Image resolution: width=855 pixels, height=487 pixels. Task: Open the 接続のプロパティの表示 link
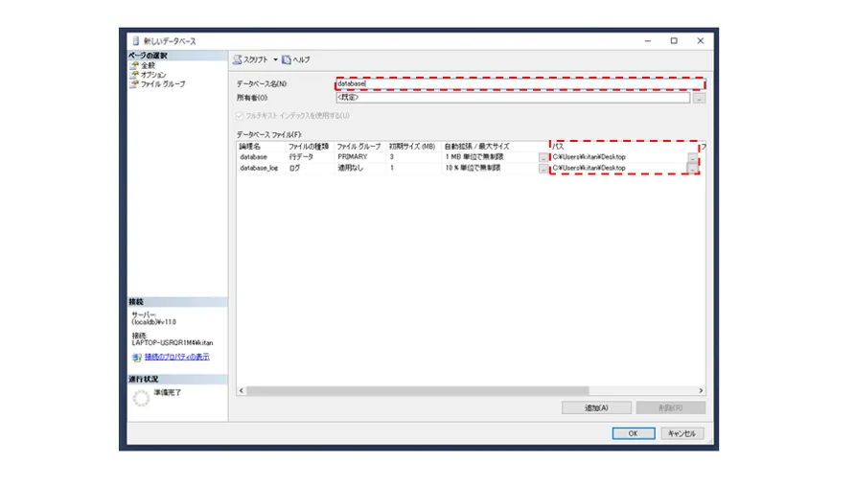[x=176, y=358]
